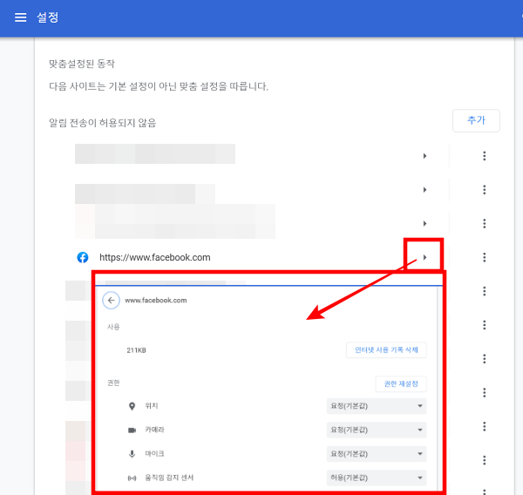This screenshot has height=495, width=523.
Task: Open the 움직임 감지 센서 permission dropdown
Action: coord(377,478)
